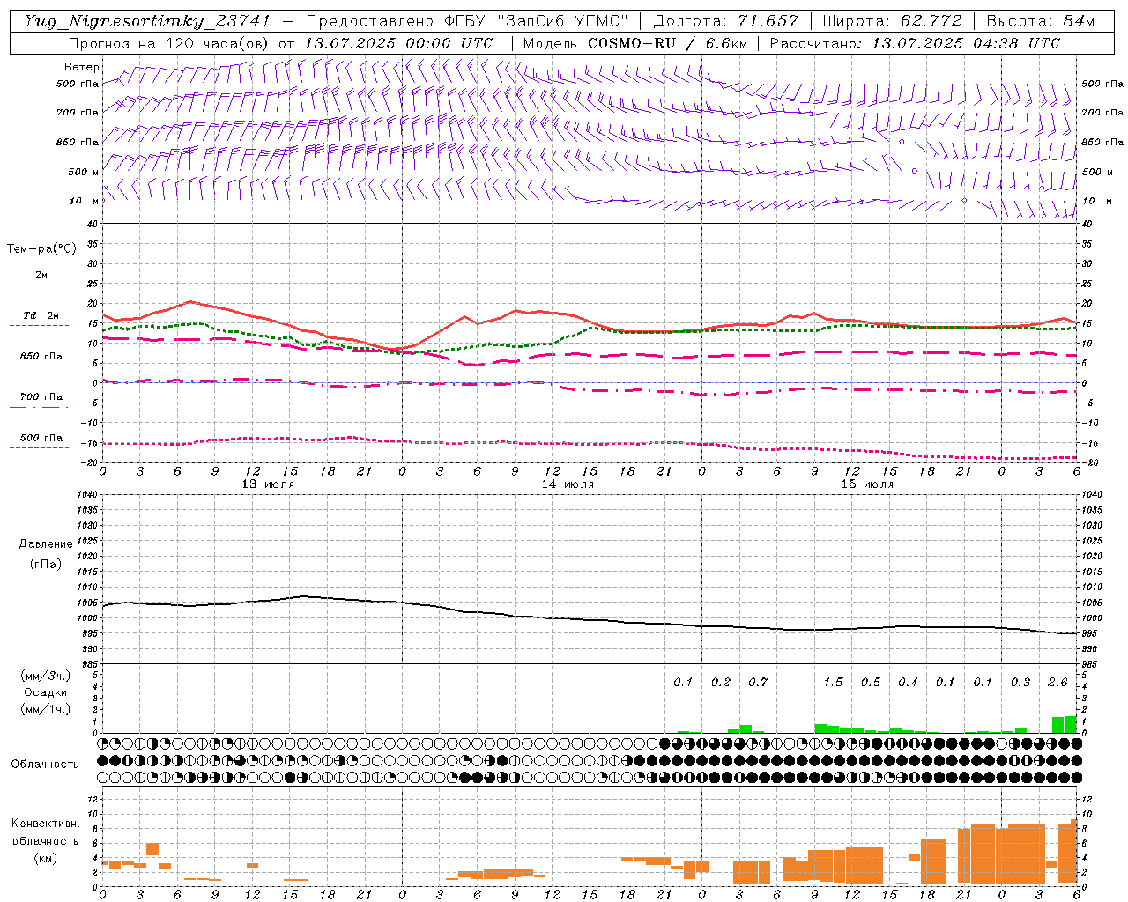Screen dimensions: 1128x902
Task: Click the computed time 13.07.2025 04:38 UTC
Action: coord(966,43)
